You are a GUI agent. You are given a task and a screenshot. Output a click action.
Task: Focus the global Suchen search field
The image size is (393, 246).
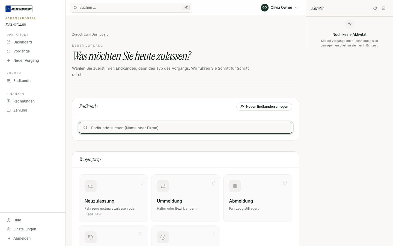tap(131, 8)
